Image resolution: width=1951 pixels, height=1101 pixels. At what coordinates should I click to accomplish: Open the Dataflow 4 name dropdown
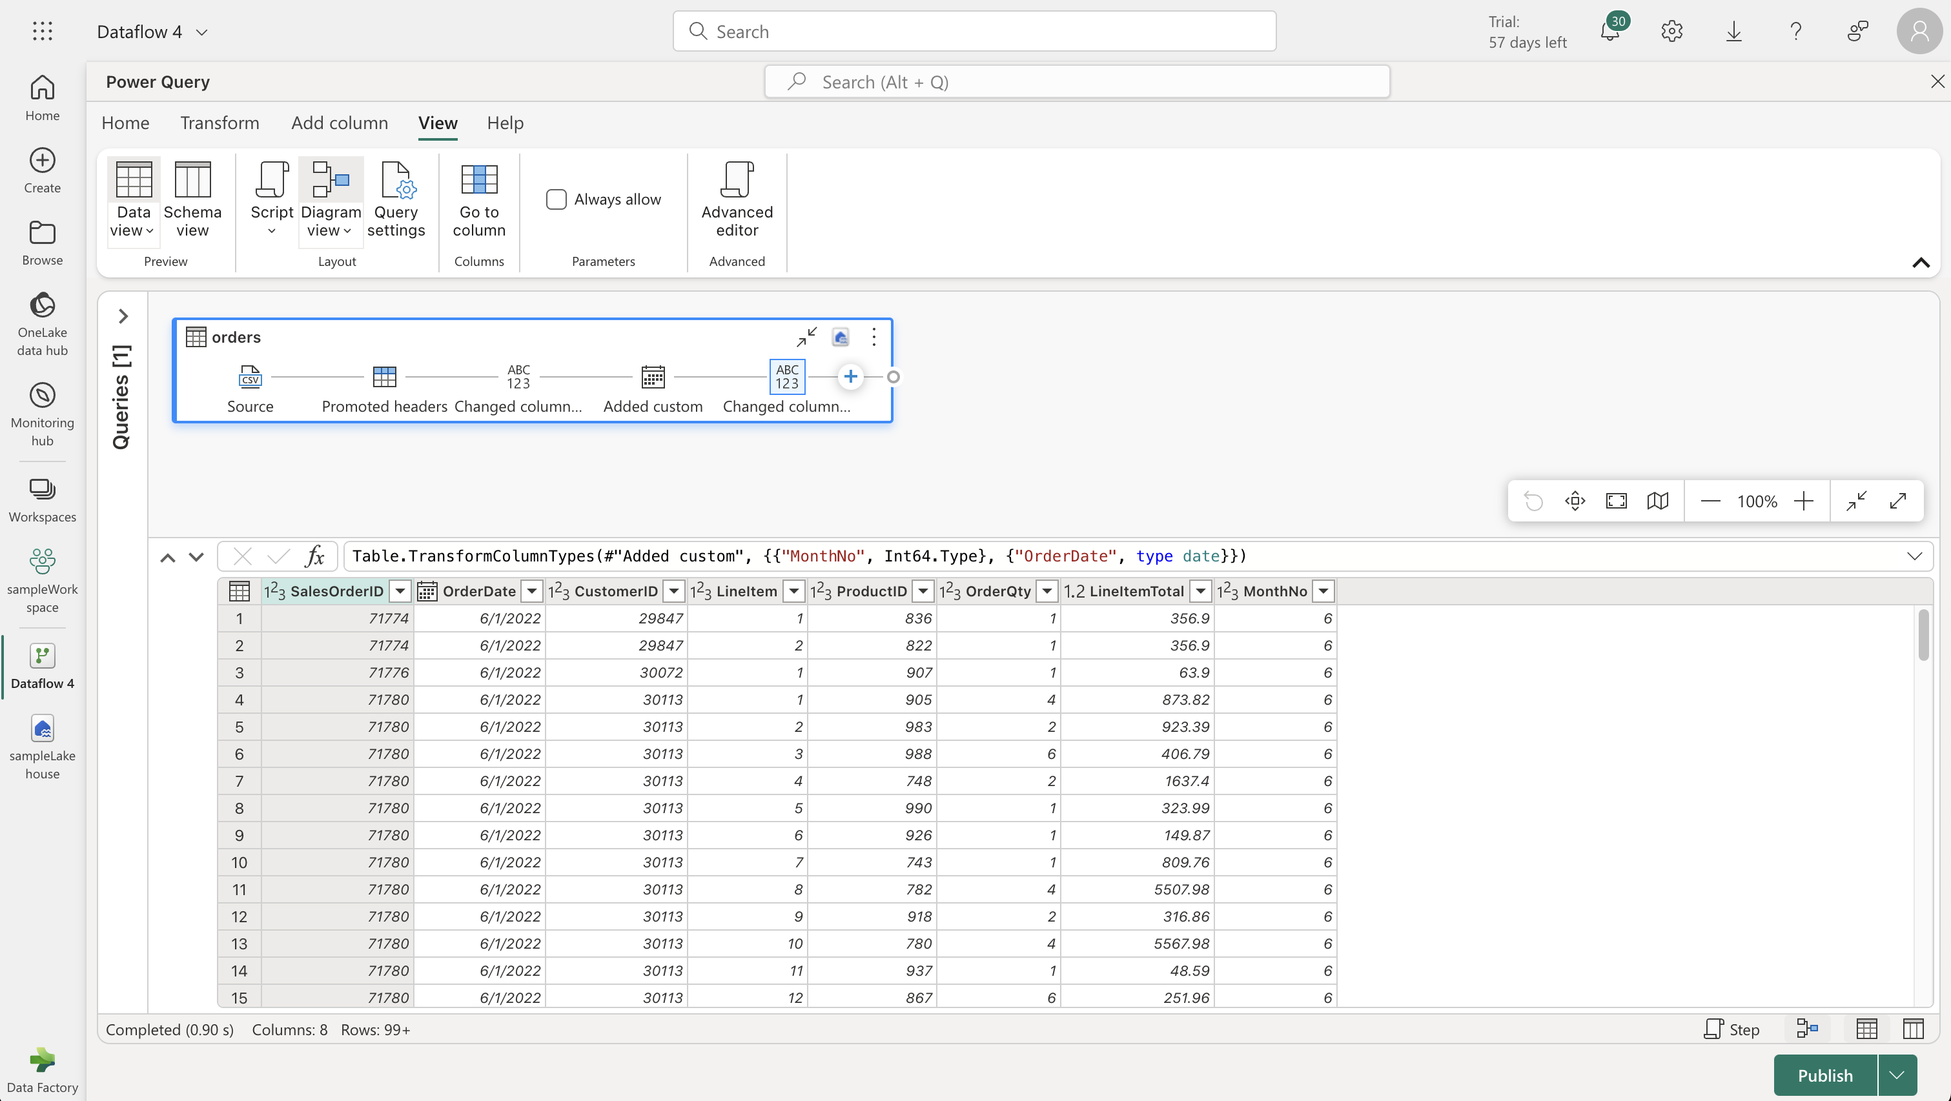click(201, 32)
